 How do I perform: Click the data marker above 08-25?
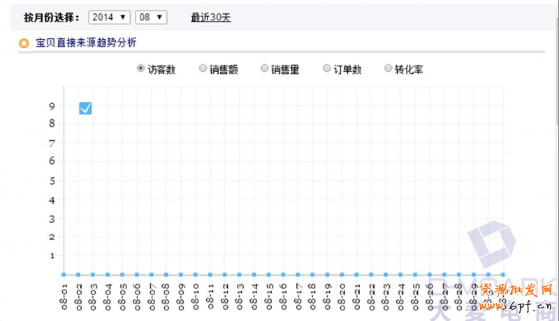[415, 275]
